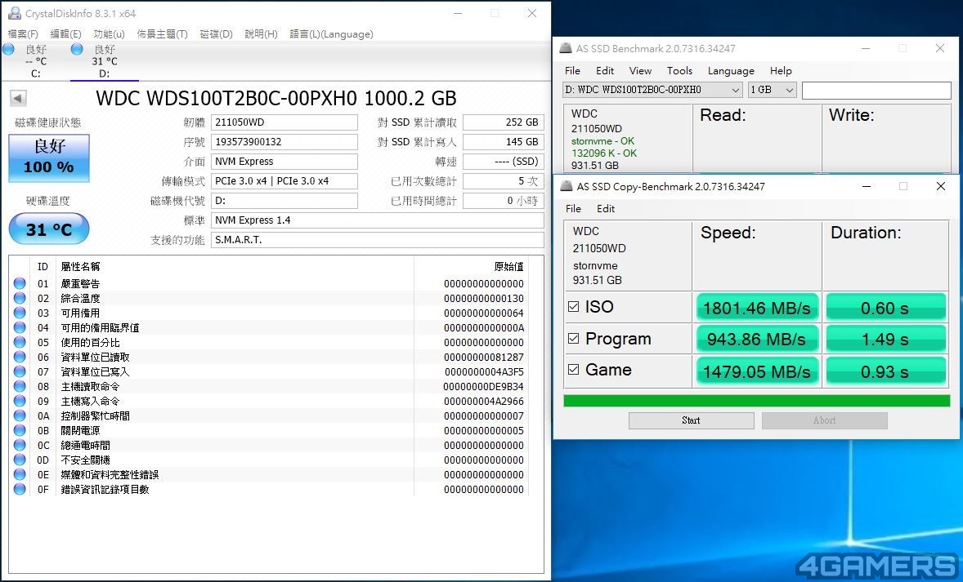Click the status dot for attribute 03 可用備用

(x=20, y=313)
